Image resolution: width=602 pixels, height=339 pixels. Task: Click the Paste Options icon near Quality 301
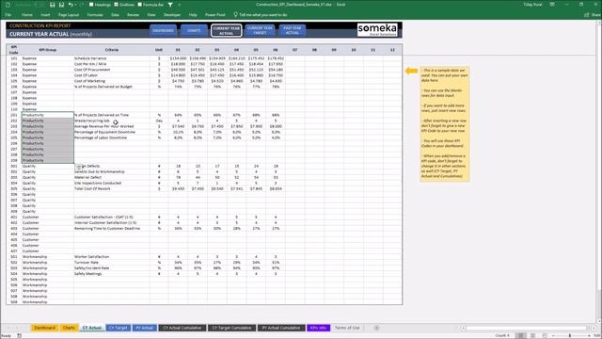coord(78,168)
